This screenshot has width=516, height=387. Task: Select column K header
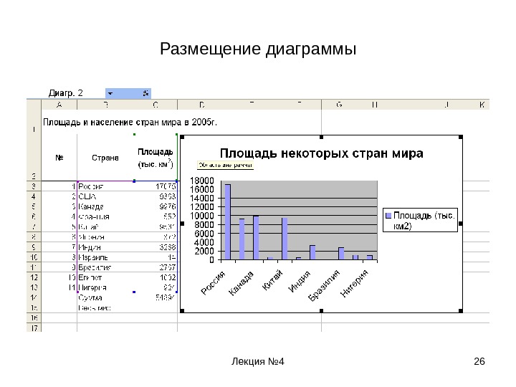(x=482, y=105)
